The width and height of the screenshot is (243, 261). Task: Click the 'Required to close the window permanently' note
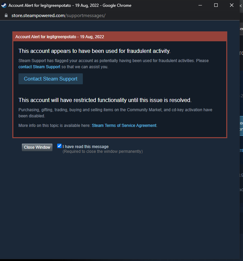103,151
